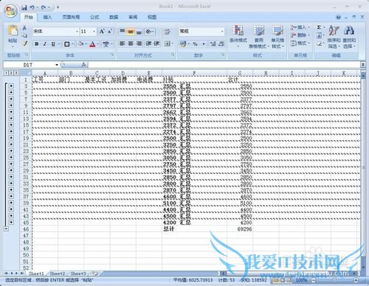The width and height of the screenshot is (369, 286).
Task: Open the font name dropdown
Action: pyautogui.click(x=77, y=32)
